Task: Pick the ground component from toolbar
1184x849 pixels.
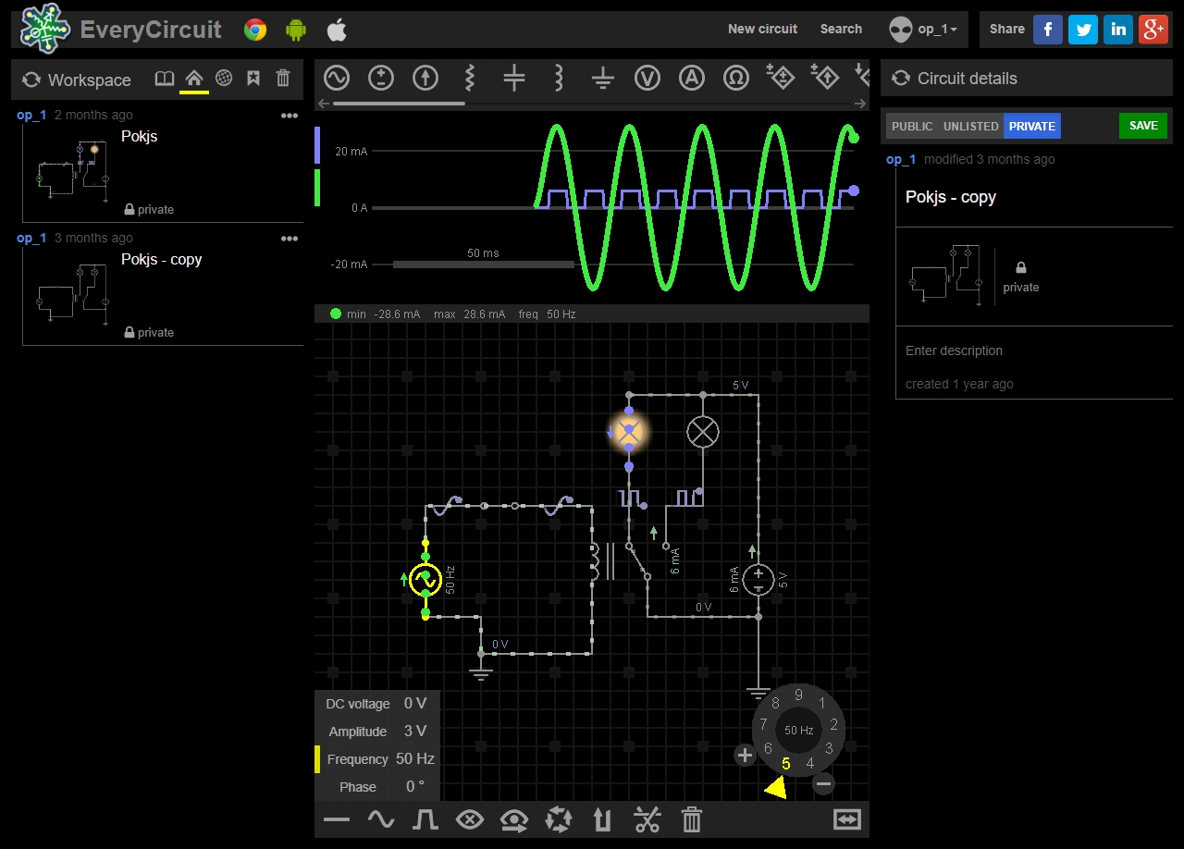Action: [x=603, y=79]
